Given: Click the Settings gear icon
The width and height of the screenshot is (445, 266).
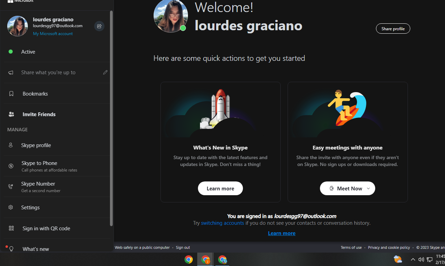Looking at the screenshot, I should 11,207.
